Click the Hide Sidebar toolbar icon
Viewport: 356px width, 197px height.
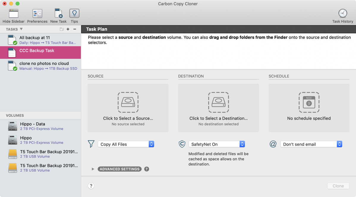(13, 14)
